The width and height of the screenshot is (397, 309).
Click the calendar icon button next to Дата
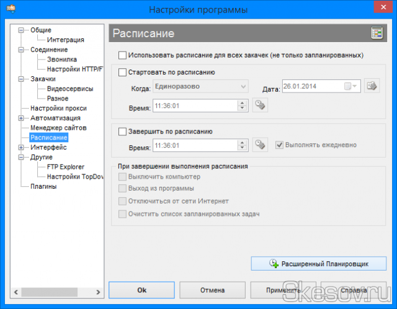(372, 86)
